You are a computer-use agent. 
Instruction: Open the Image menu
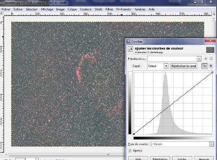pos(60,9)
